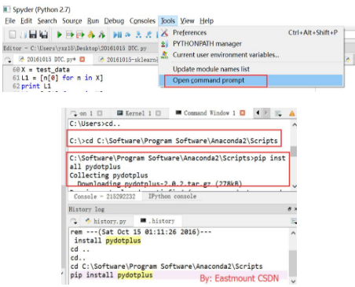Click the Open file icon
This screenshot has height=287, width=355.
click(23, 35)
